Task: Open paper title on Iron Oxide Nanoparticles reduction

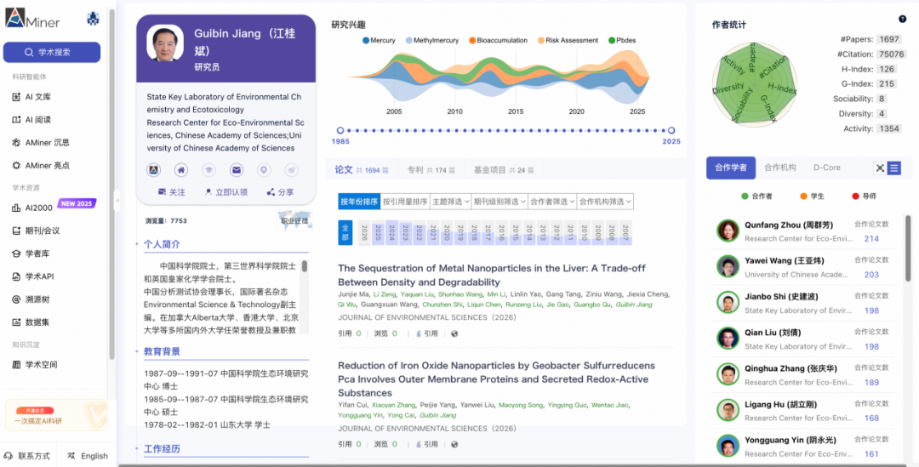Action: pos(496,379)
